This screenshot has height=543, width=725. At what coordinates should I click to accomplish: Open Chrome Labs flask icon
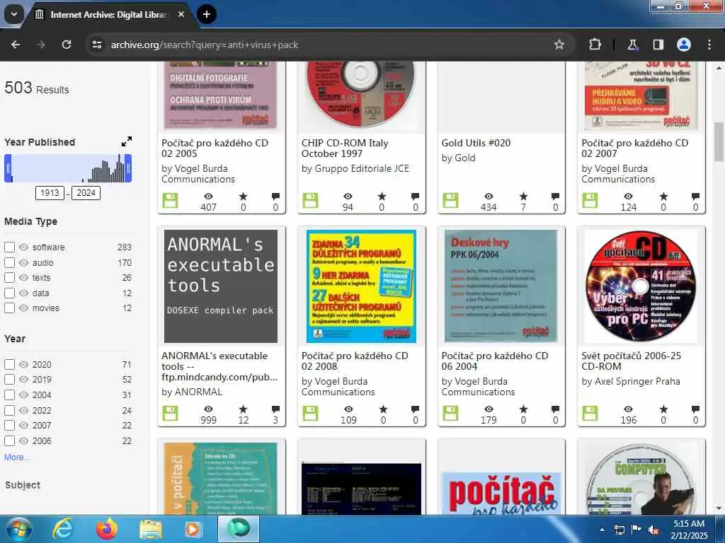pos(632,45)
